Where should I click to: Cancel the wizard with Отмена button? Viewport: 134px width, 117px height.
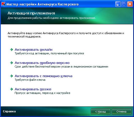pos(122,112)
